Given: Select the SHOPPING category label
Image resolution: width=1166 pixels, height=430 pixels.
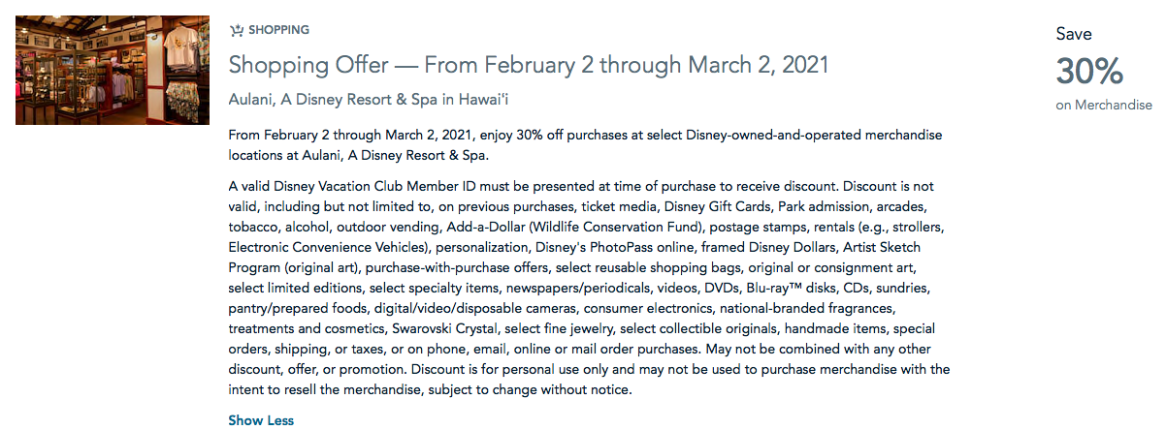Looking at the screenshot, I should (279, 30).
